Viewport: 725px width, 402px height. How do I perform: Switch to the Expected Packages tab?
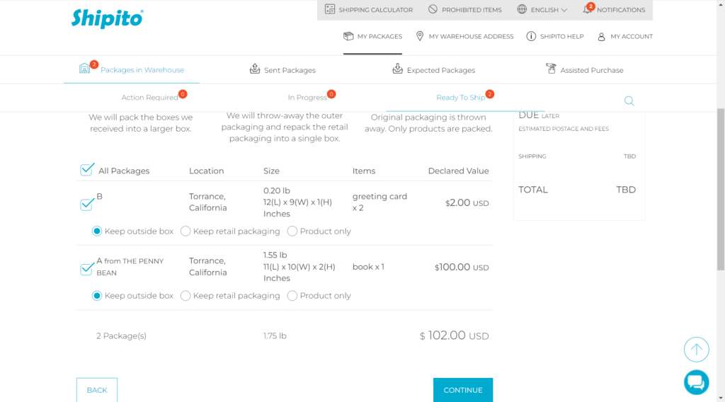(433, 70)
